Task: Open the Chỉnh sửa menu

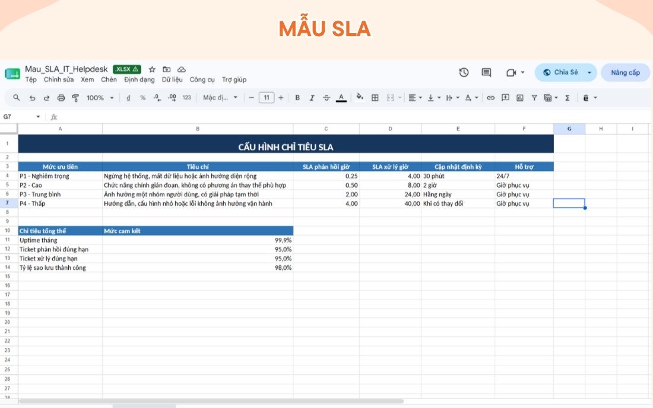Action: [59, 79]
